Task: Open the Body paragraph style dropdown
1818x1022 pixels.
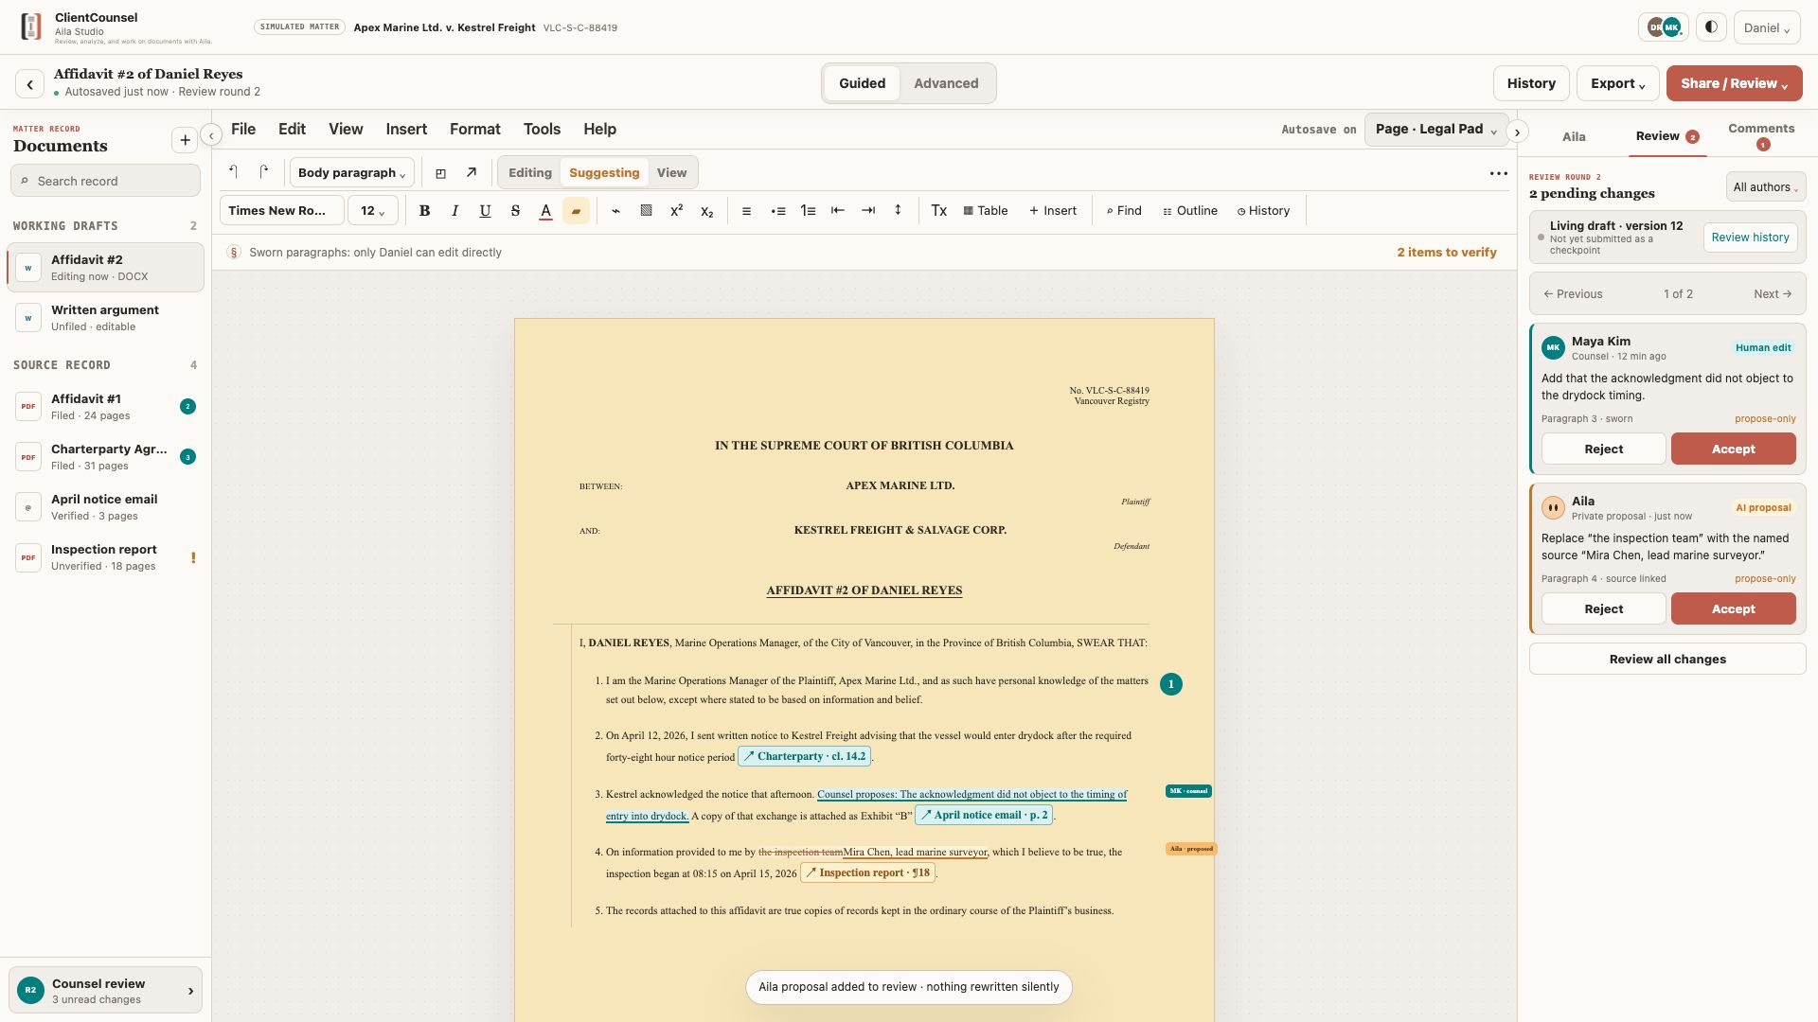Action: coord(351,173)
